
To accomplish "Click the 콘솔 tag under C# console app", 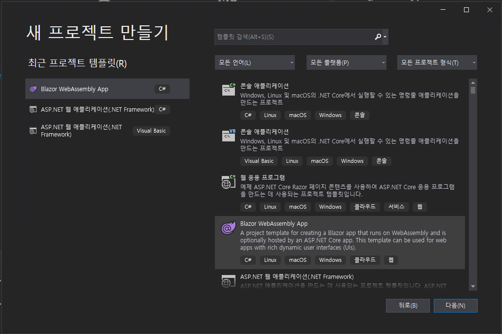I will pos(360,115).
